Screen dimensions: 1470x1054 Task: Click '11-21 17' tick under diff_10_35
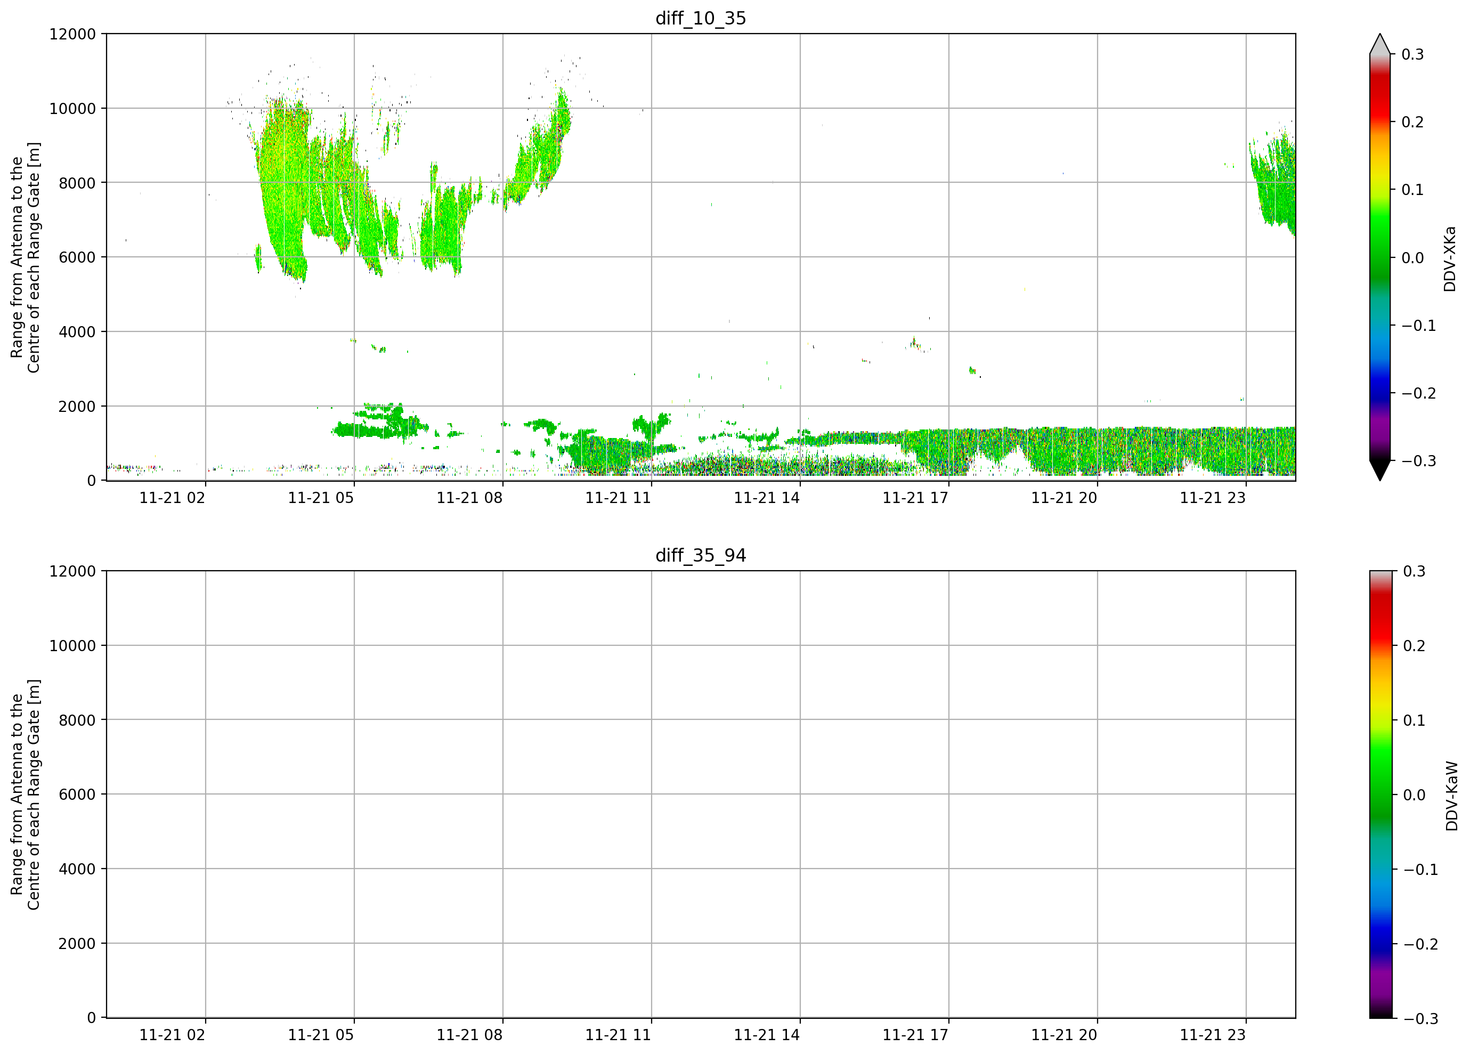point(915,498)
